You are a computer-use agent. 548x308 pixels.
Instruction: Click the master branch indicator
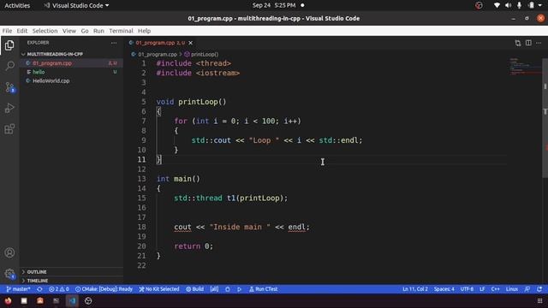tap(19, 289)
